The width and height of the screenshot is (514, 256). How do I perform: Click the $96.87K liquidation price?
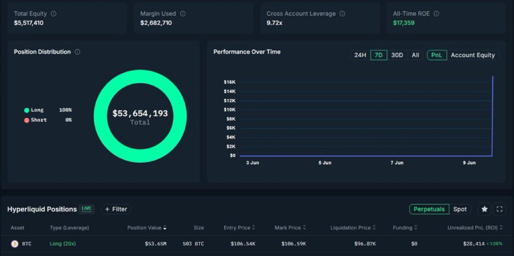[365, 244]
